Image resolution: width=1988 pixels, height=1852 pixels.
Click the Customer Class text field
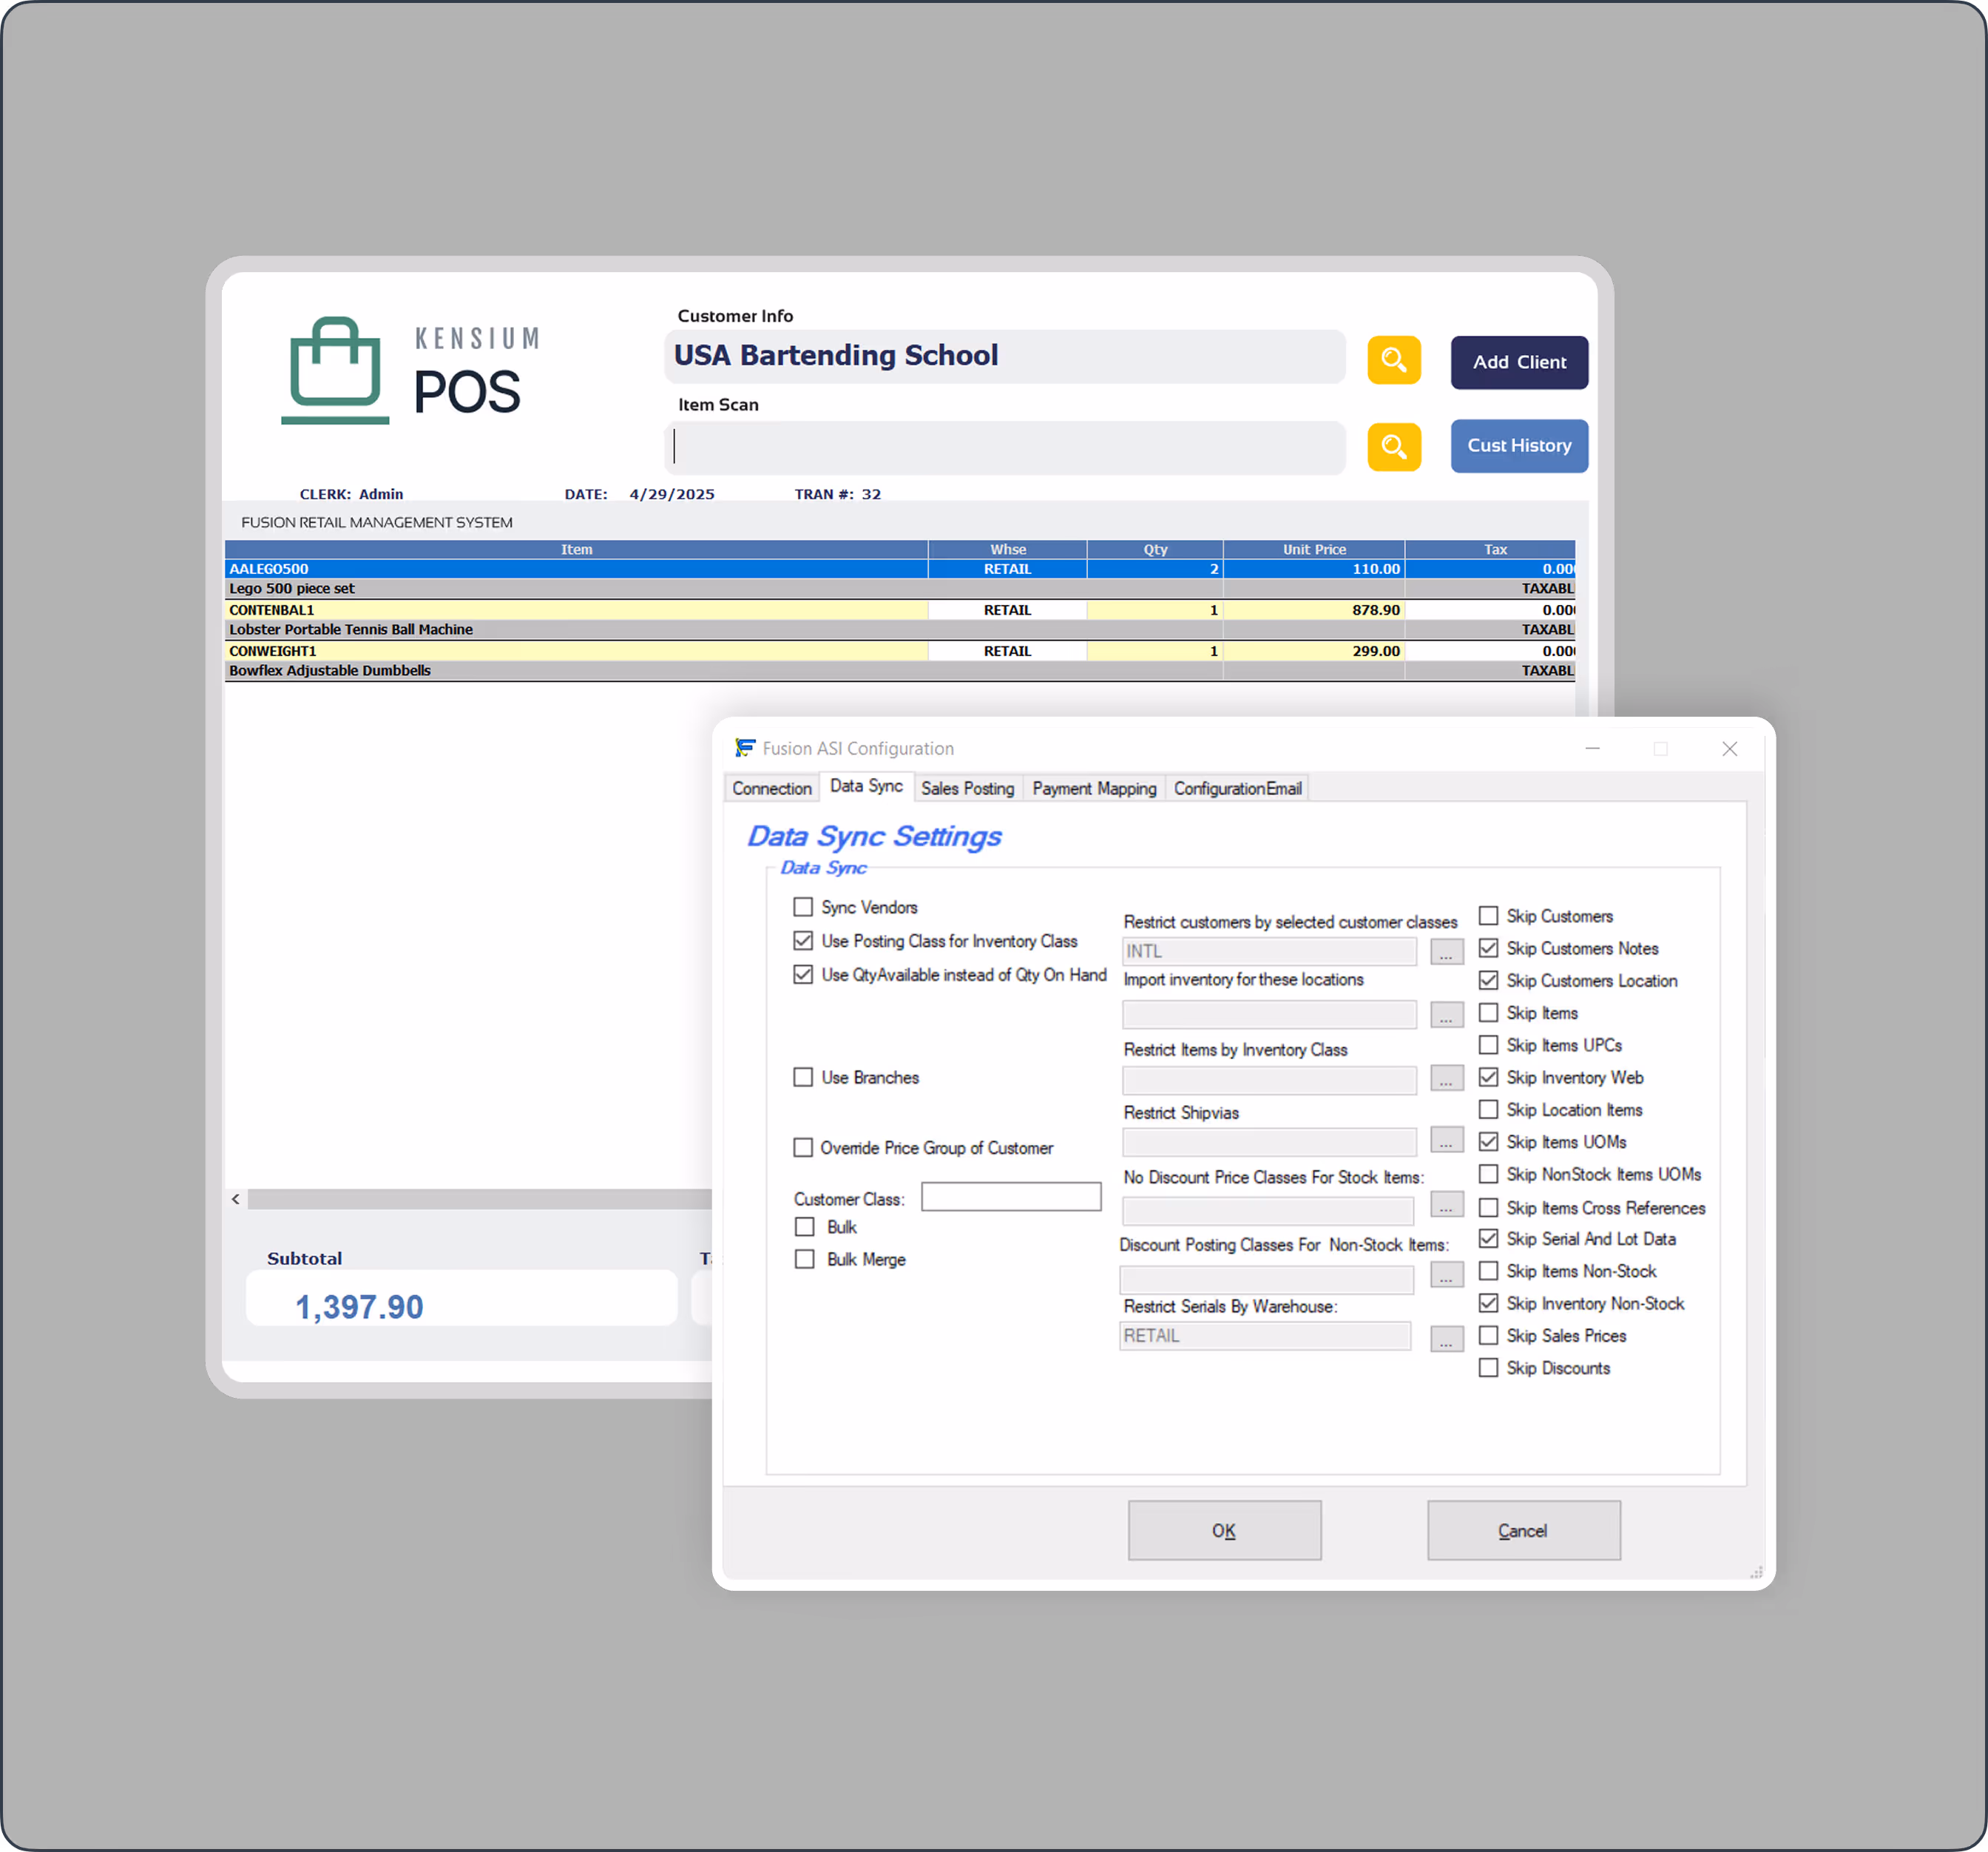(x=1010, y=1197)
